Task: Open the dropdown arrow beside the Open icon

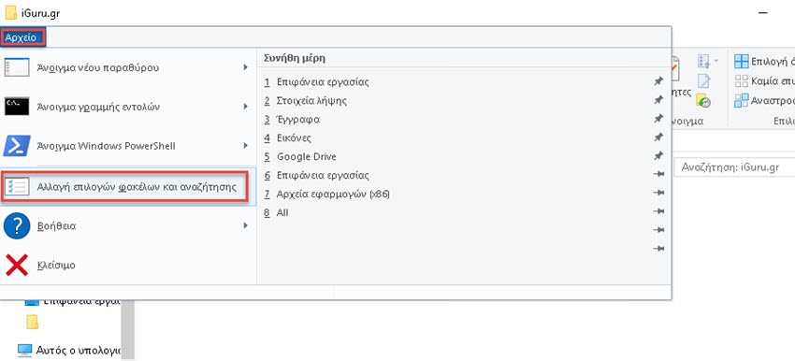Action: pyautogui.click(x=715, y=62)
